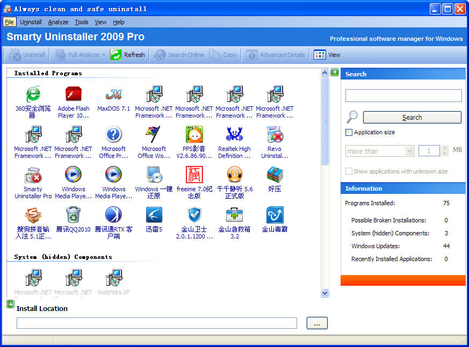This screenshot has height=347, width=469.
Task: Open the Analyze menu
Action: (58, 22)
